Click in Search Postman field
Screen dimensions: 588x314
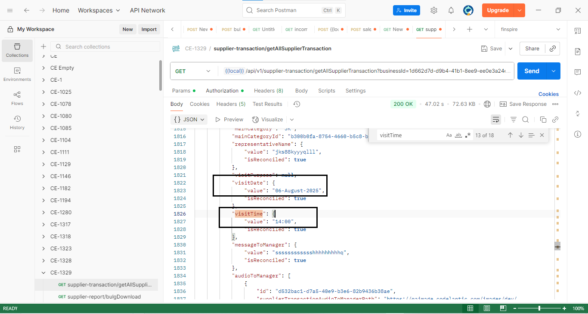[294, 10]
